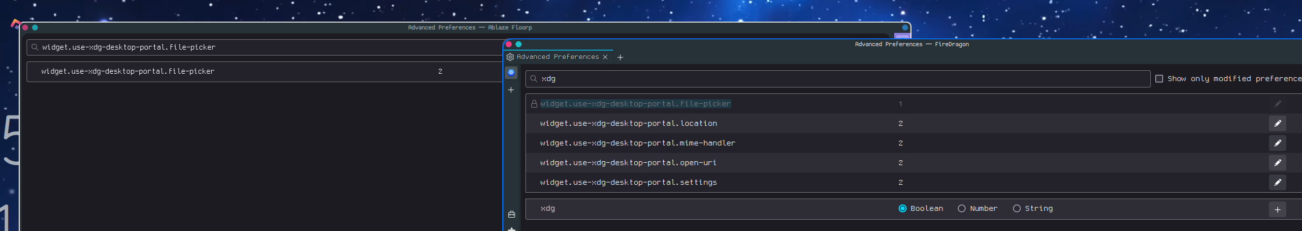
Task: Select the Number radio button
Action: (x=961, y=208)
